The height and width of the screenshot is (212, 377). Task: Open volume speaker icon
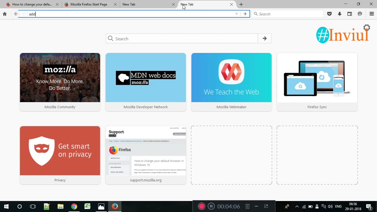click(330, 206)
